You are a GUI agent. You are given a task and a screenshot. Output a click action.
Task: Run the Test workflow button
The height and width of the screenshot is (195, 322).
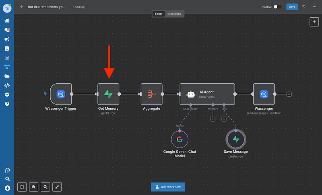[168, 187]
